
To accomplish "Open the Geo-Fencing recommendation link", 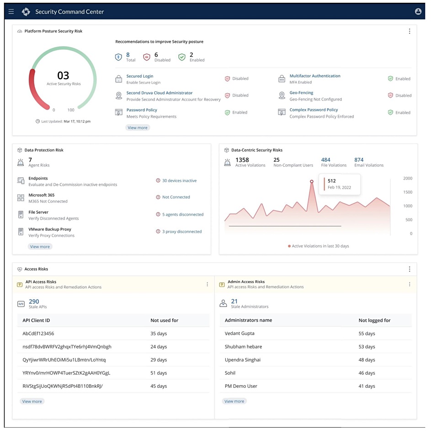I will point(301,93).
